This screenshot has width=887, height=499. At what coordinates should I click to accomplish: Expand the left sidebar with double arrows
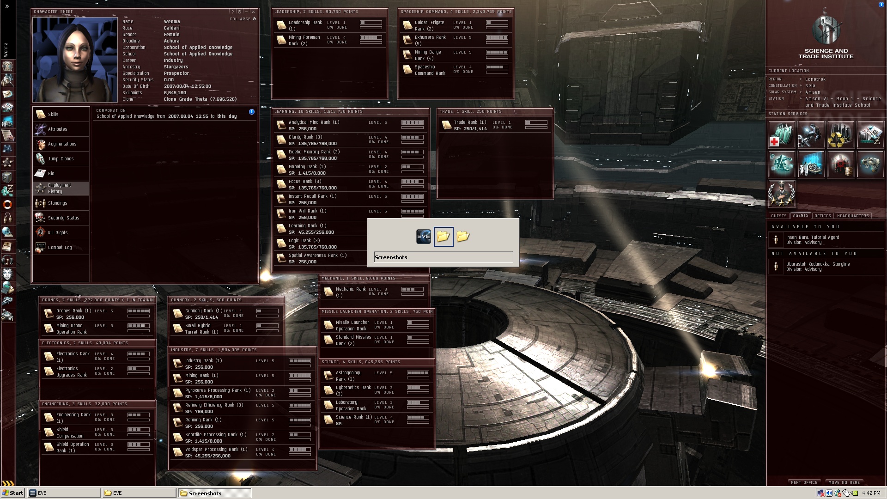[x=7, y=6]
